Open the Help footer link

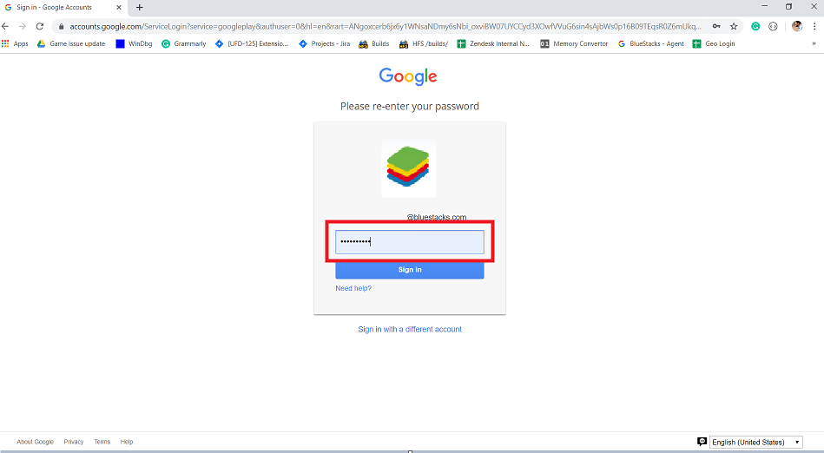coord(127,442)
